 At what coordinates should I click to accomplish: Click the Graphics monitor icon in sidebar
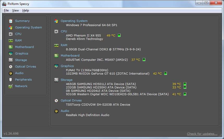pyautogui.click(x=11, y=53)
